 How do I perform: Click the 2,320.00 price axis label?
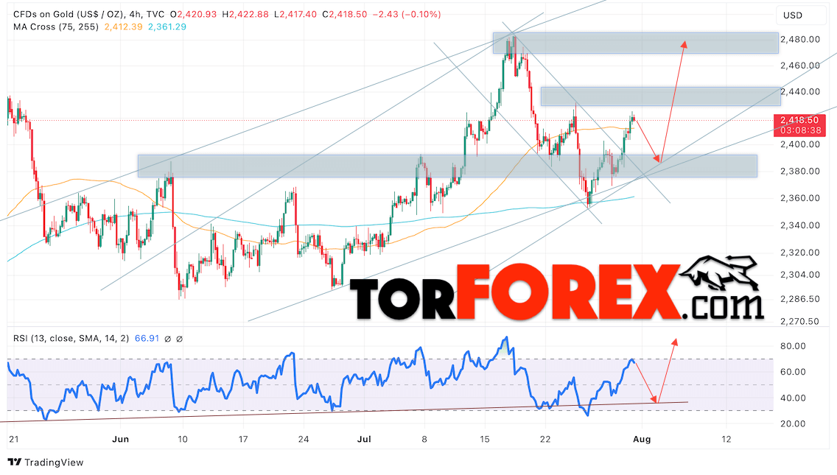click(x=799, y=252)
